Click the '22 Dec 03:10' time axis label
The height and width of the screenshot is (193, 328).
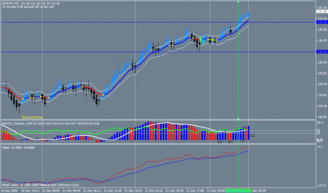click(154, 191)
